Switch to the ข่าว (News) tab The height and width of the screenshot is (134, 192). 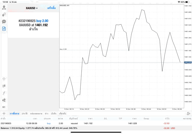pyautogui.click(x=46, y=114)
